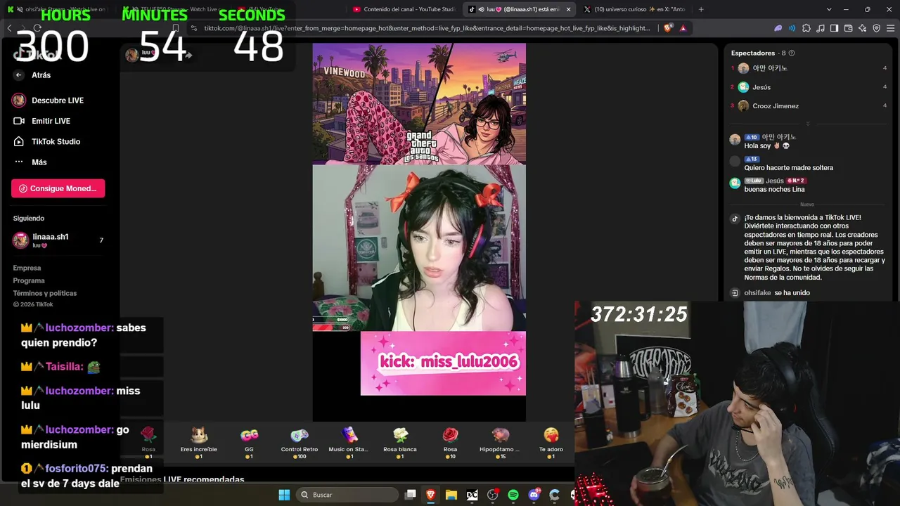The height and width of the screenshot is (506, 900).
Task: Click the Espectadores info icon
Action: (x=792, y=53)
